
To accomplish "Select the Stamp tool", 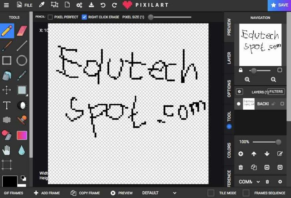I will pos(22,120).
